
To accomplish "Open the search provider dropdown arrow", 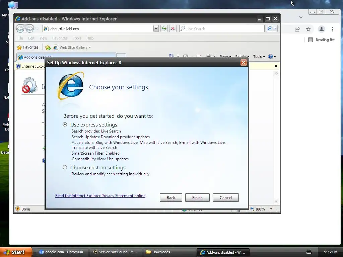I will 275,29.
